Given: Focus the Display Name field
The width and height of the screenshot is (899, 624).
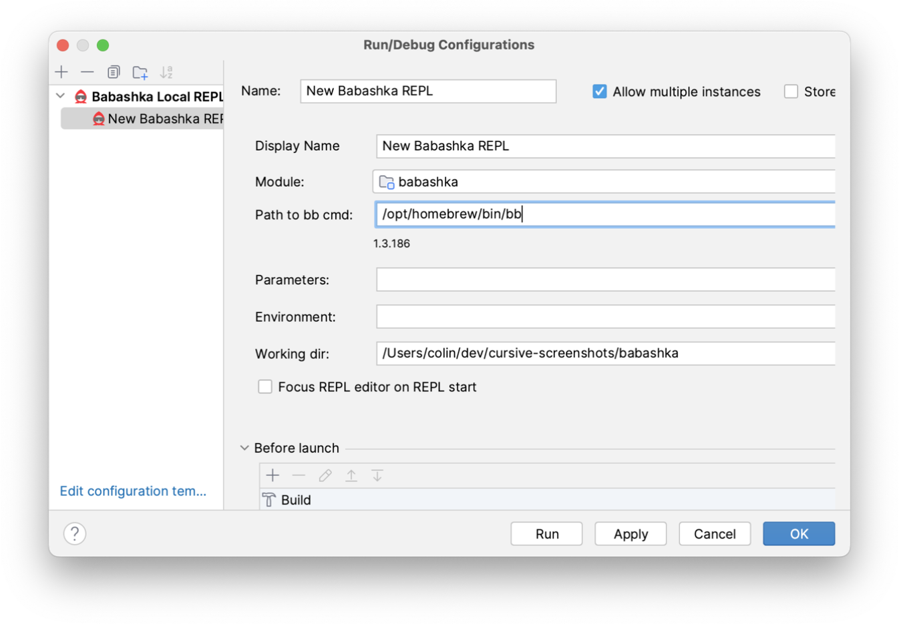Looking at the screenshot, I should click(606, 146).
